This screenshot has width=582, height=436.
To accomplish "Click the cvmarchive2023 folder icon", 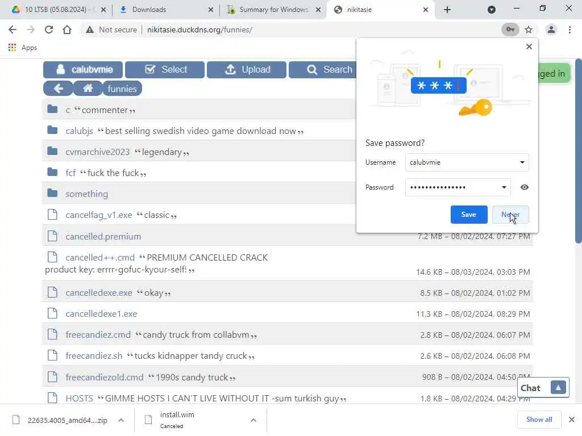I will 52,151.
